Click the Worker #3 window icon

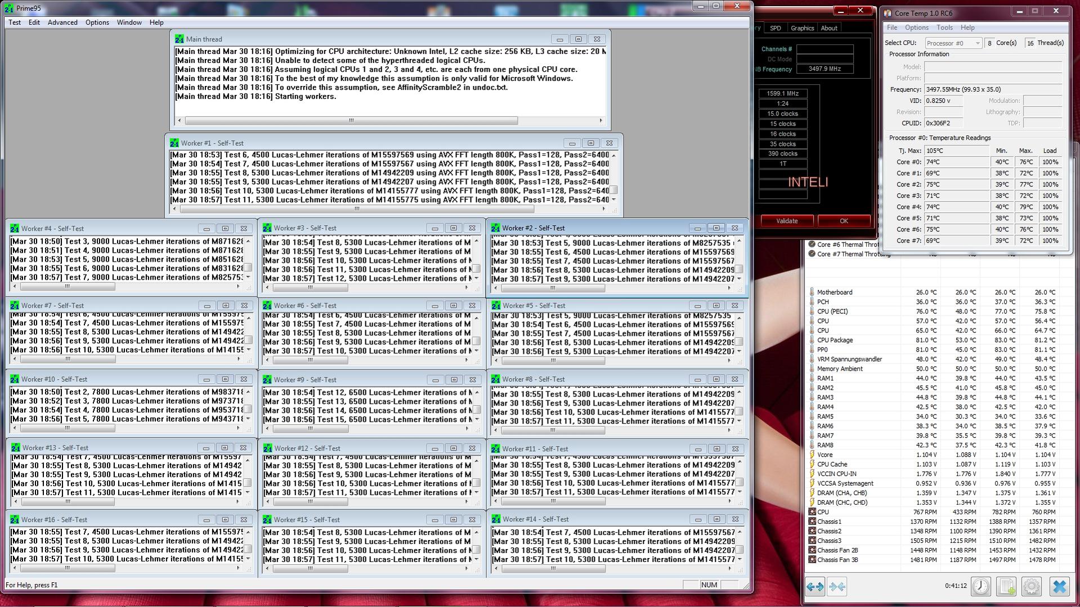(x=267, y=228)
